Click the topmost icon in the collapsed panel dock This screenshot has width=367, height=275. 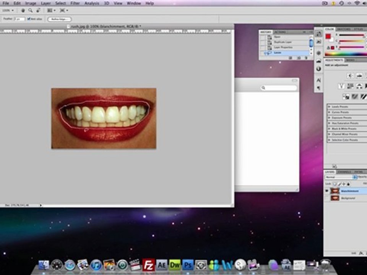(318, 34)
